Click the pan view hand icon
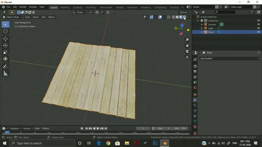This screenshot has width=262, height=147. (187, 45)
